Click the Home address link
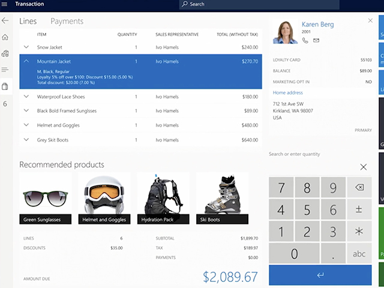 pos(288,93)
